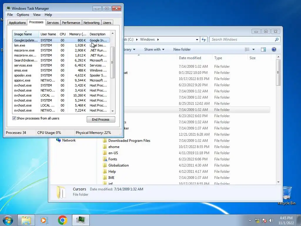Change view icon in Explorer toolbar

pyautogui.click(x=247, y=49)
